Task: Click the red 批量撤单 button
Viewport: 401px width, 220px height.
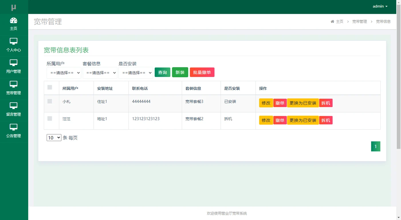Action: click(x=202, y=72)
